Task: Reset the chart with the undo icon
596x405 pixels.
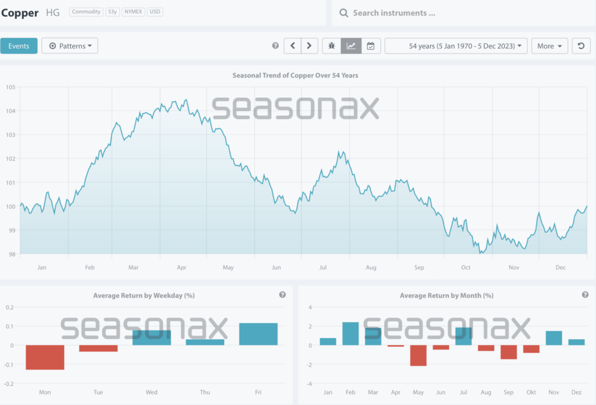Action: coord(581,46)
